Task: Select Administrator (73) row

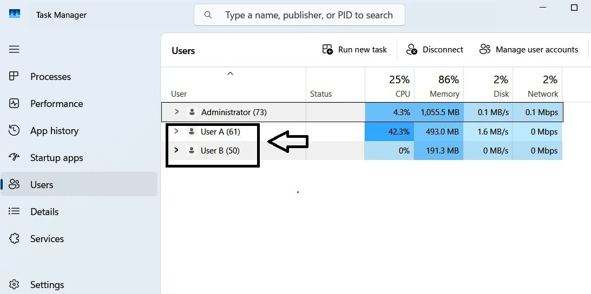Action: click(x=362, y=112)
